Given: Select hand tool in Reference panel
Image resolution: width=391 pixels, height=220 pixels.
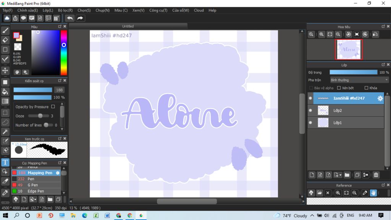Looking at the screenshot, I should [373, 193].
